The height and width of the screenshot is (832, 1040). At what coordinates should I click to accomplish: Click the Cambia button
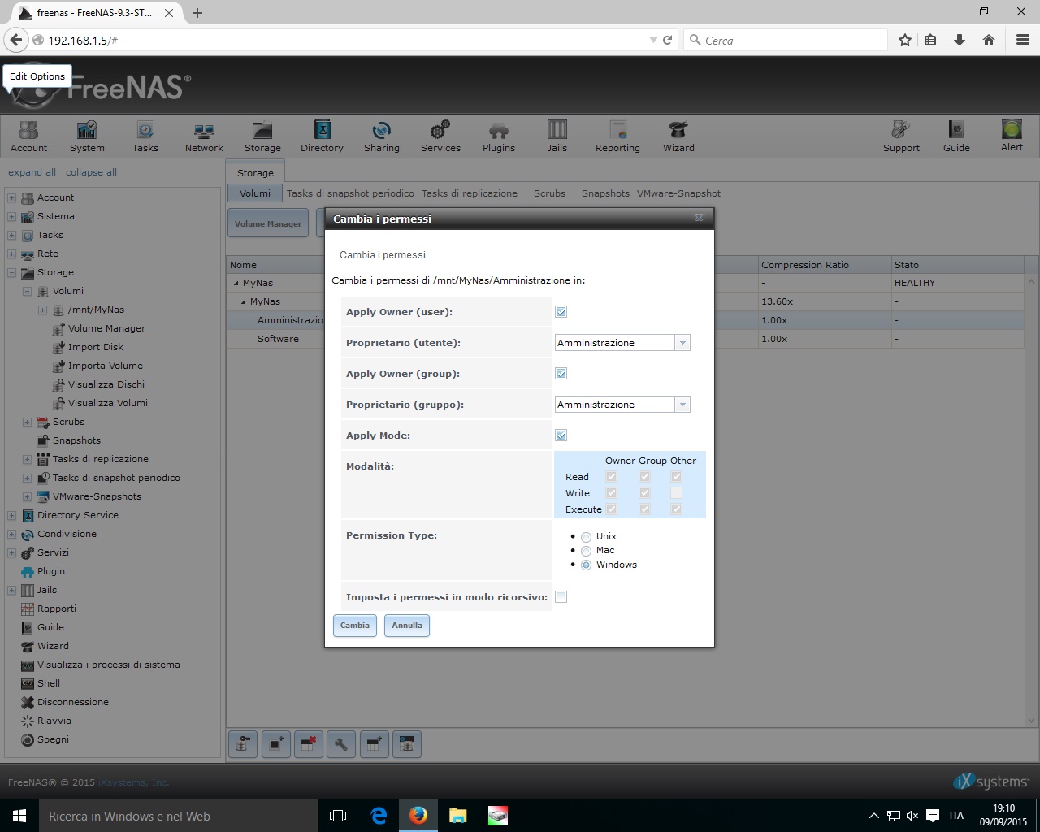coord(355,626)
